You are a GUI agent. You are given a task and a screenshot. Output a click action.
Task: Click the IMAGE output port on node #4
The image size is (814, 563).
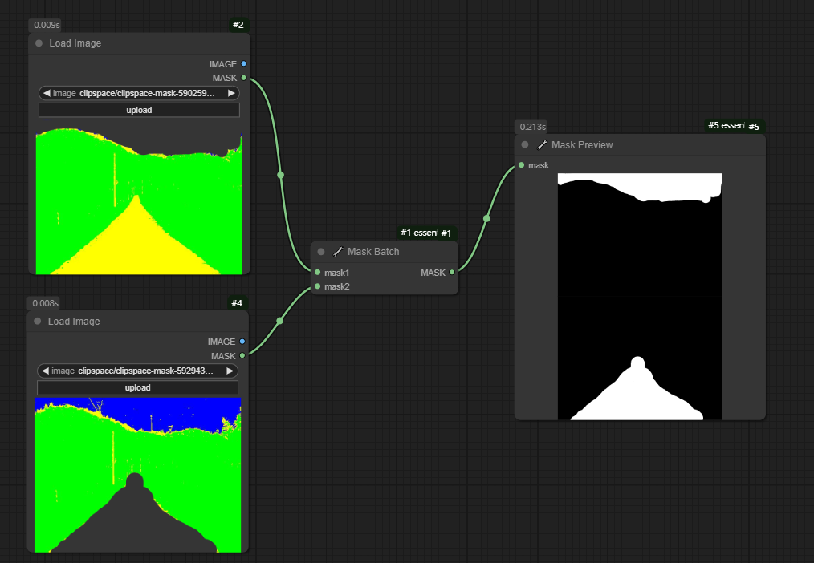point(242,342)
